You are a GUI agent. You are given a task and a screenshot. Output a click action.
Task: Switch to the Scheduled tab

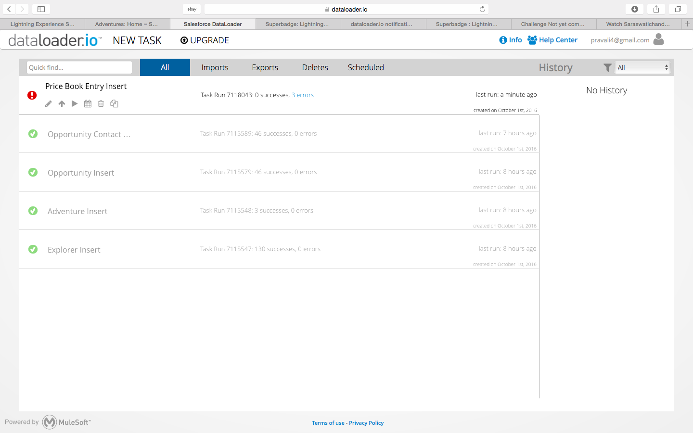(x=366, y=67)
